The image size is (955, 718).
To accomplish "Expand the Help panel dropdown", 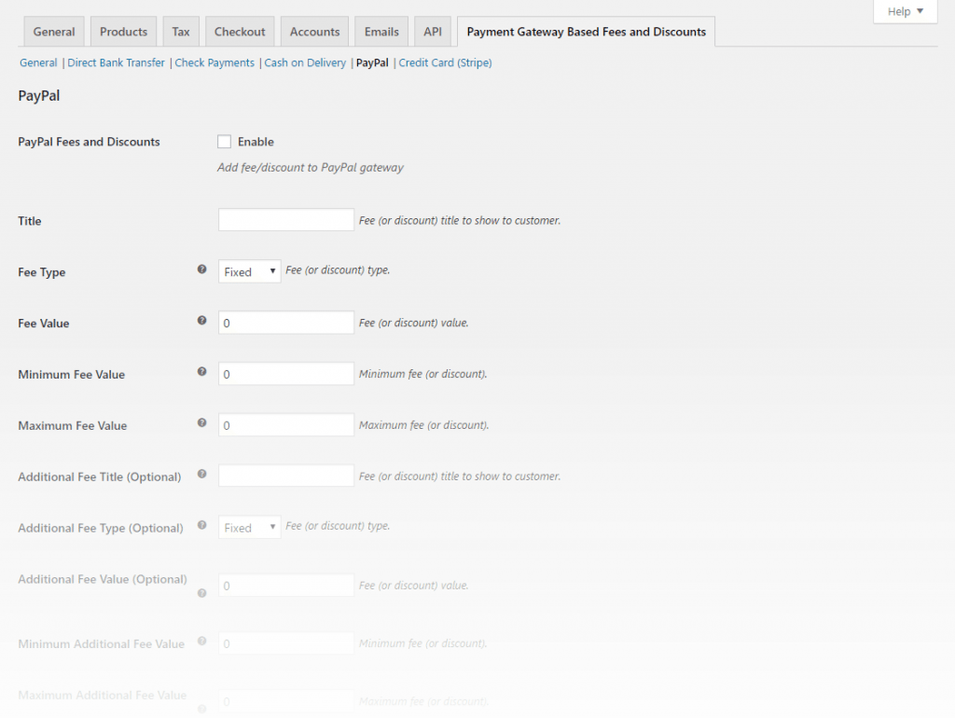I will tap(905, 11).
